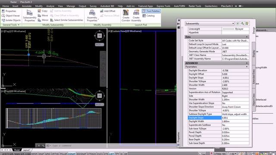276x155 pixels.
Task: Select the Model tab
Action: (x=17, y=150)
